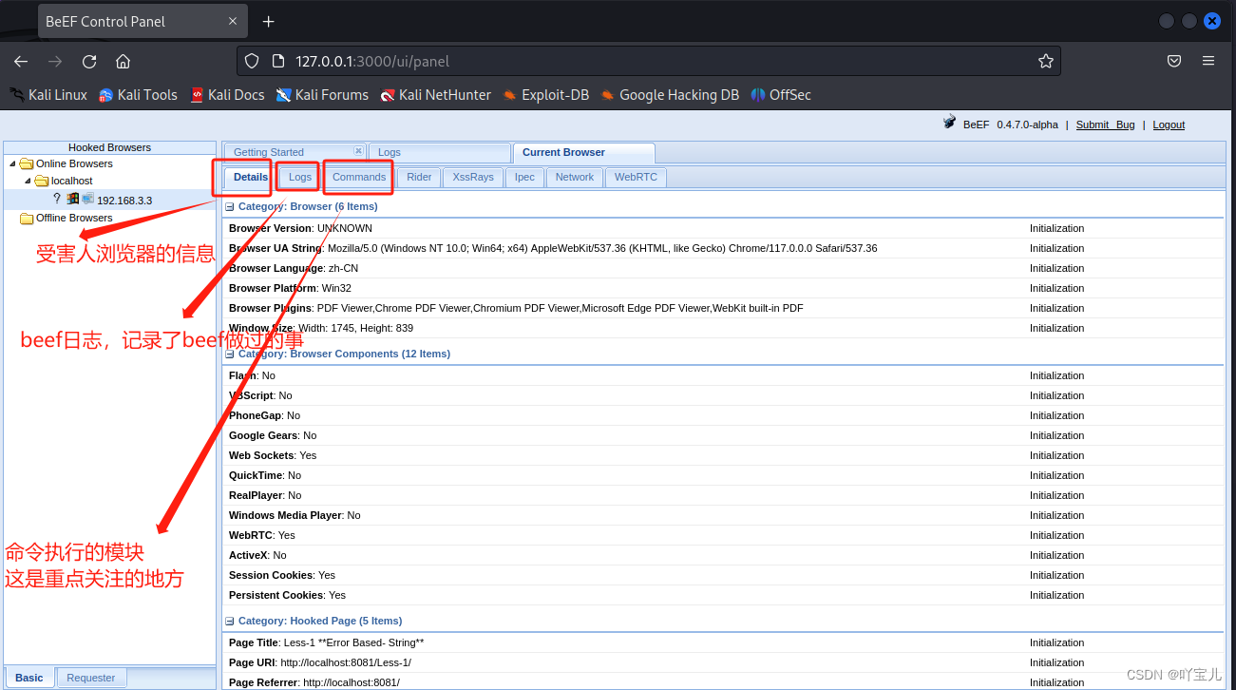Switch to the Requester tab at bottom
The width and height of the screenshot is (1236, 690).
coord(90,677)
